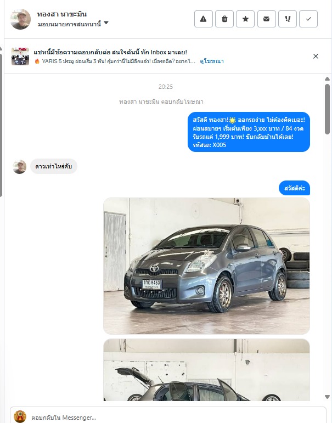
Task: Click the chat scrollbar thumb
Action: tap(327, 109)
